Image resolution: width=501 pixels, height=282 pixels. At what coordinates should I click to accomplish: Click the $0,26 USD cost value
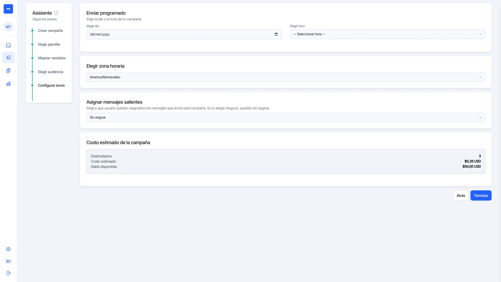pyautogui.click(x=473, y=161)
